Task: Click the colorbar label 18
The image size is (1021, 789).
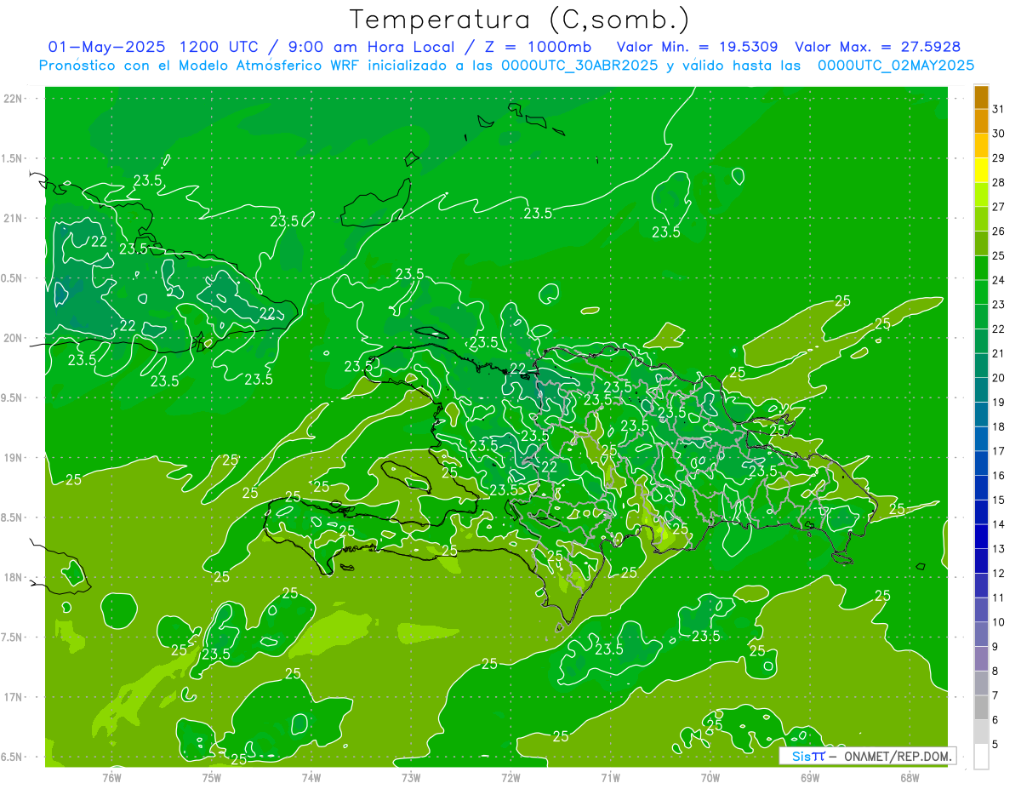Action: 999,426
